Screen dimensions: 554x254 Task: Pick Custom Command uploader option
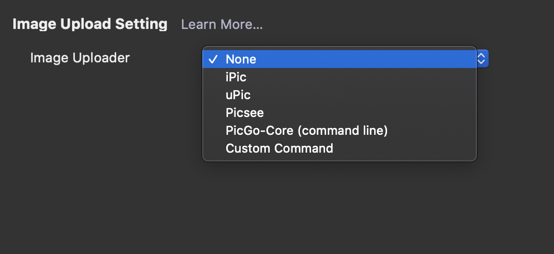coord(279,148)
